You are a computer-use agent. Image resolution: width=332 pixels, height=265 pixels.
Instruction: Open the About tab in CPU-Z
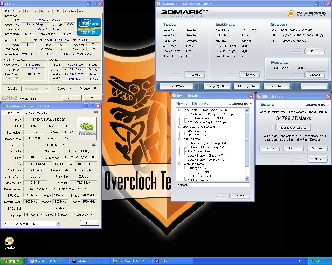(83, 11)
